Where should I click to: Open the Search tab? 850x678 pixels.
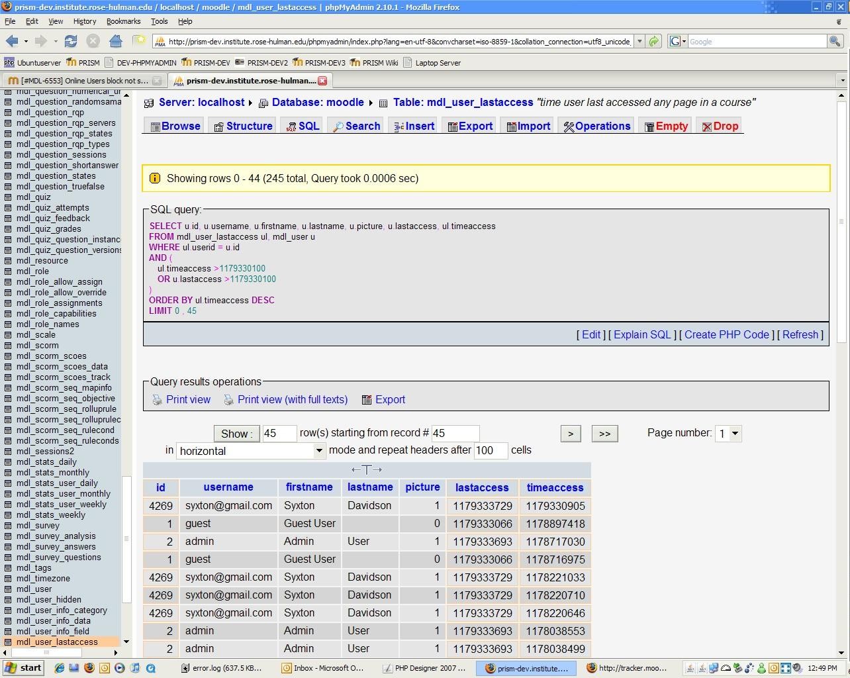coord(356,126)
